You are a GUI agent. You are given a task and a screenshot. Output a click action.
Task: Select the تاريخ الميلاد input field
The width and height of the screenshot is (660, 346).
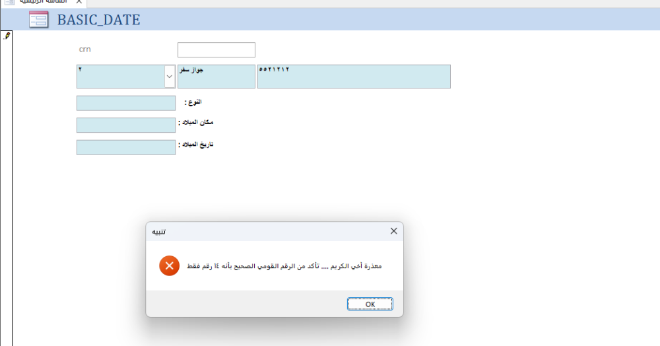pos(126,147)
